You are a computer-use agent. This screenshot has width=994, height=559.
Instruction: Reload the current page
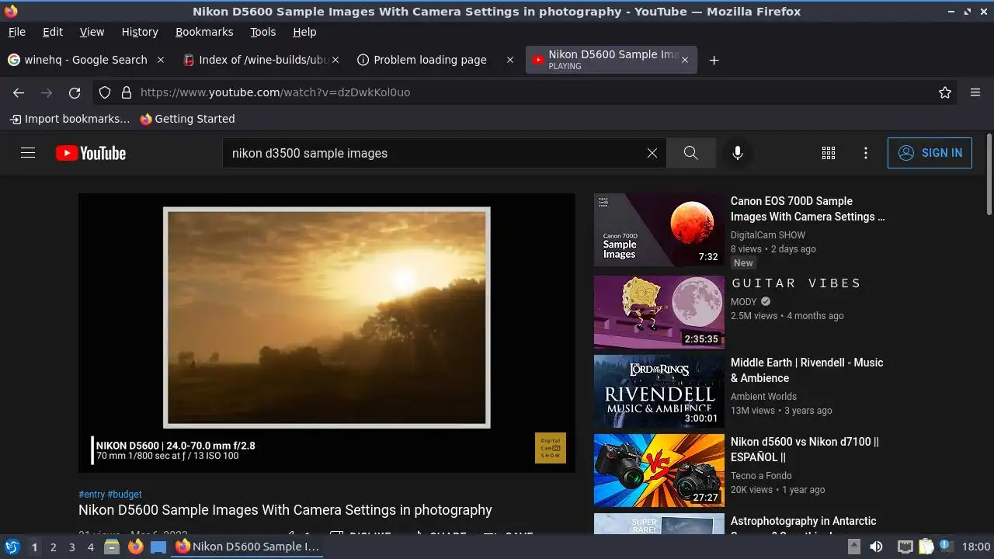75,92
